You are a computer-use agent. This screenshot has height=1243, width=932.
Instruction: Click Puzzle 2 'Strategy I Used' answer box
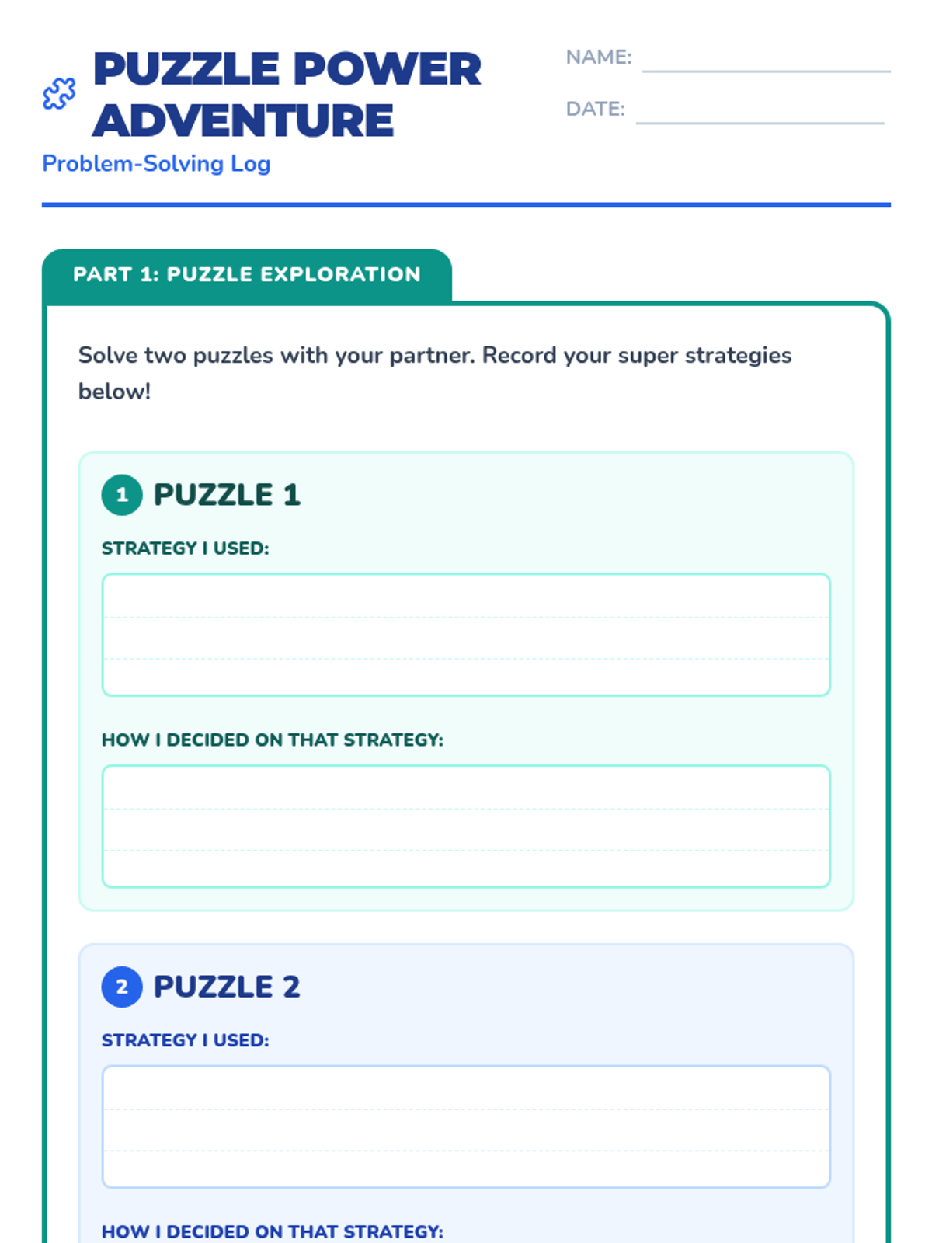click(x=466, y=1126)
